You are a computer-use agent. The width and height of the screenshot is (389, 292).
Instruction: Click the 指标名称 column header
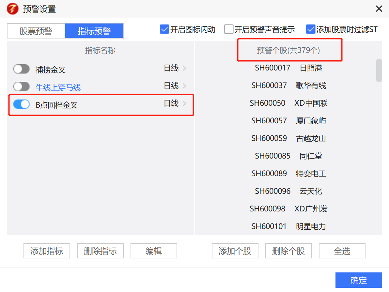click(100, 50)
